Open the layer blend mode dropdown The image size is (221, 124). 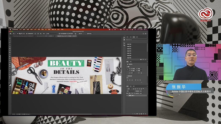pyautogui.click(x=131, y=91)
